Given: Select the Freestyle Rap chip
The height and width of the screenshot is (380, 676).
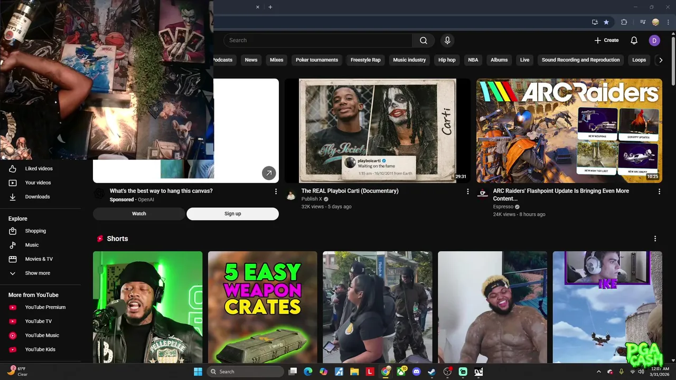Looking at the screenshot, I should tap(365, 60).
